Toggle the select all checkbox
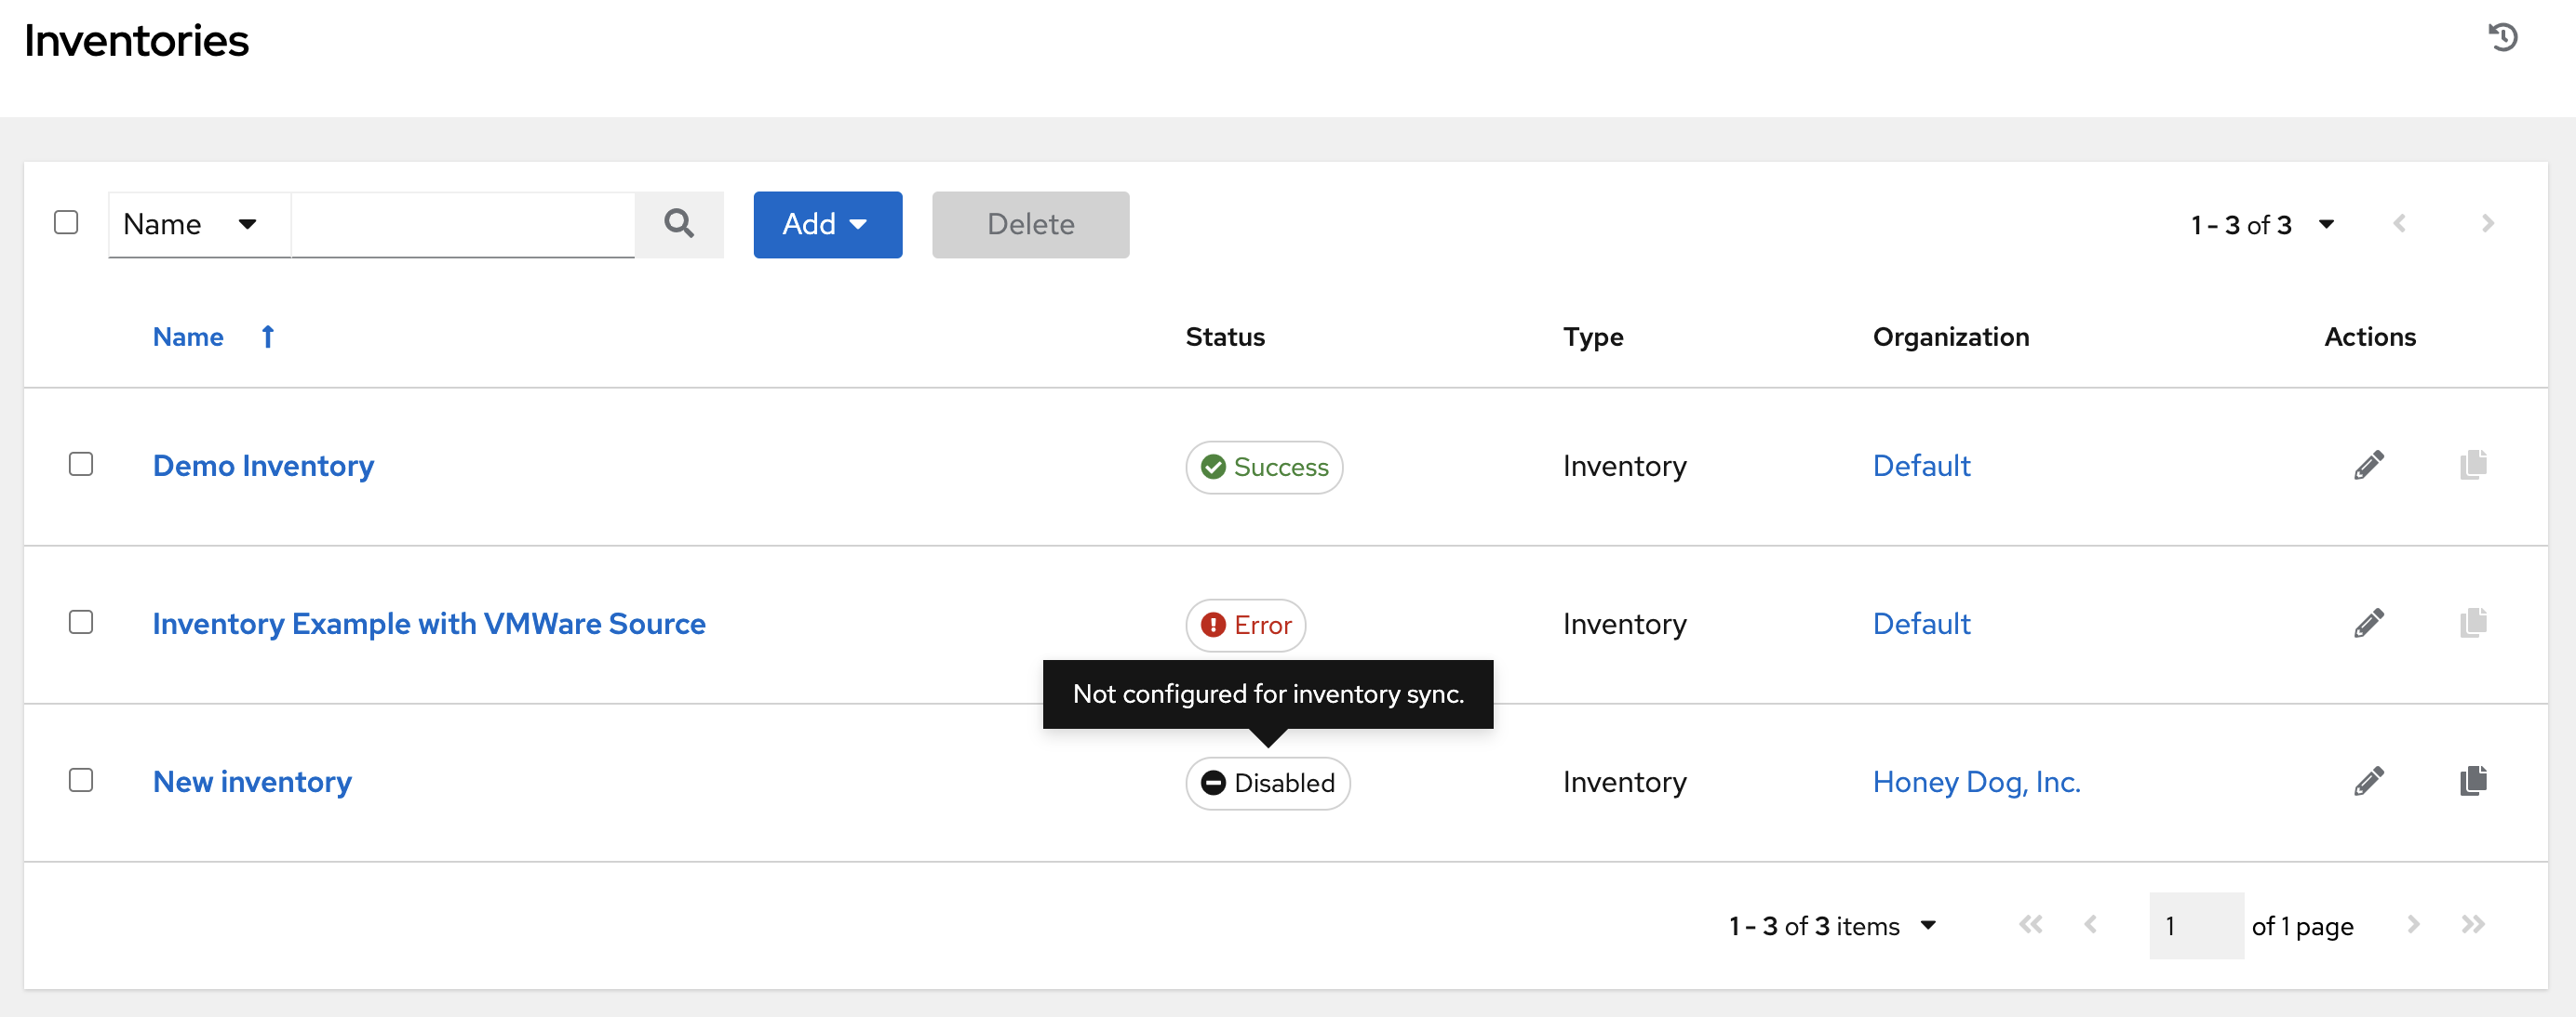Screen dimensions: 2576x1017 point(66,223)
